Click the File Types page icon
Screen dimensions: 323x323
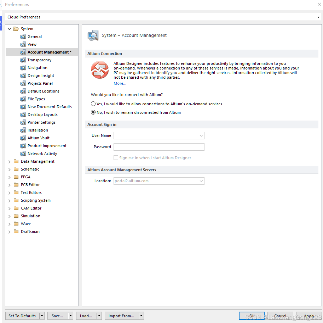(x=23, y=99)
